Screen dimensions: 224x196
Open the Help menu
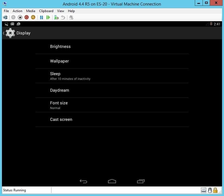coord(71,11)
